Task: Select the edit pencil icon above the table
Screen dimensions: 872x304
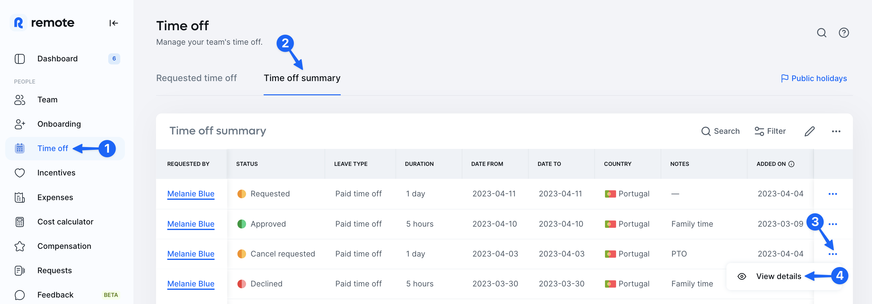Action: coord(810,131)
